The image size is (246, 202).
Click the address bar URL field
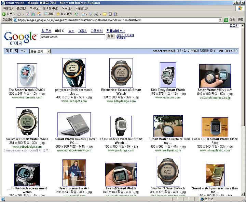click(118, 20)
